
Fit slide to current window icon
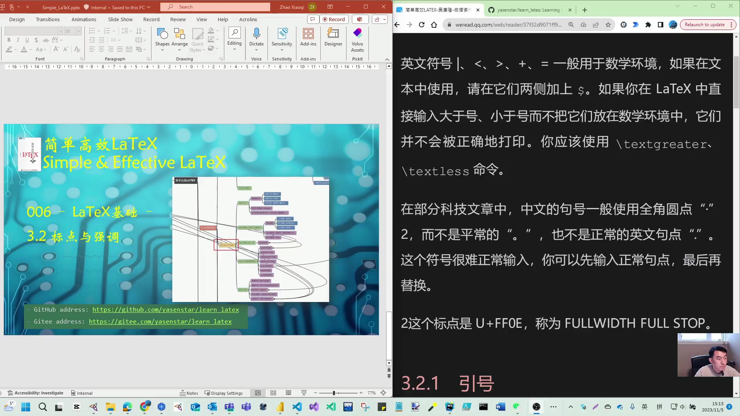[x=383, y=393]
